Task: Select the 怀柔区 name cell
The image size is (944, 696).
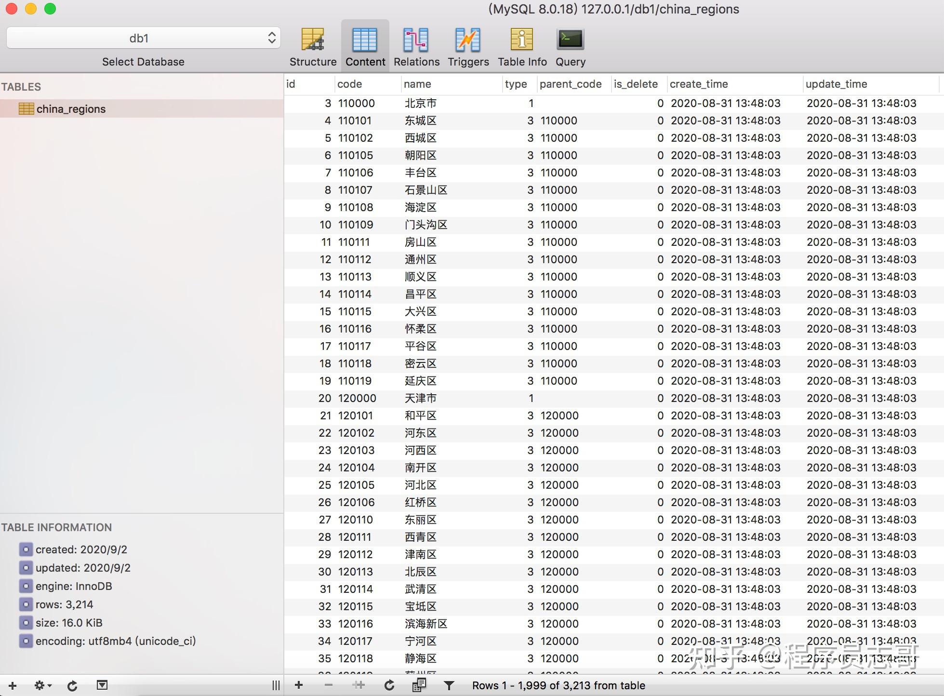Action: point(421,329)
